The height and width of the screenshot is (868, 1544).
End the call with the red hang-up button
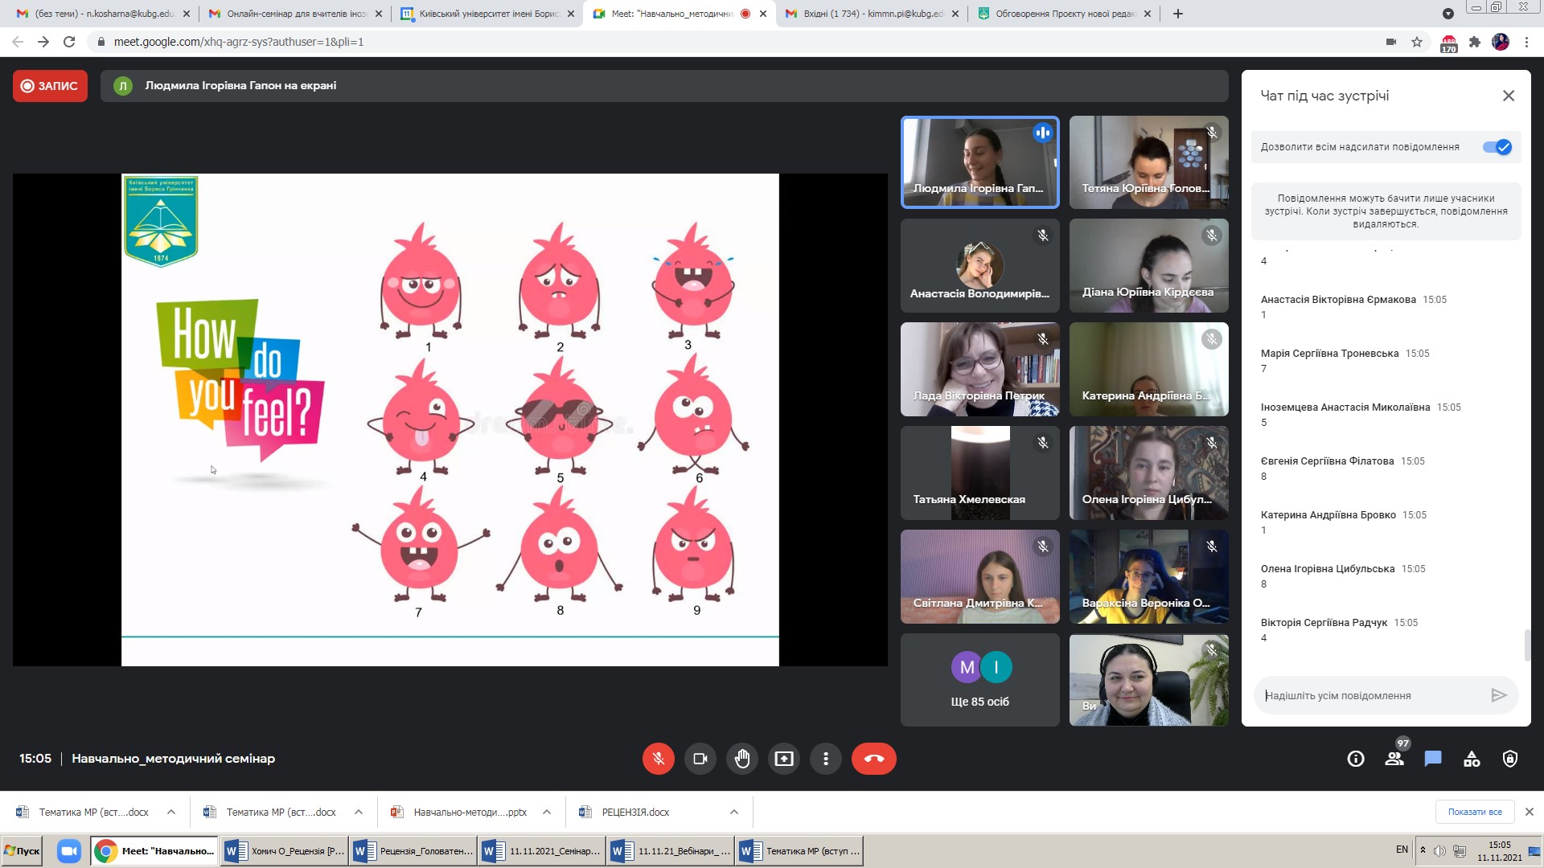[x=873, y=759]
